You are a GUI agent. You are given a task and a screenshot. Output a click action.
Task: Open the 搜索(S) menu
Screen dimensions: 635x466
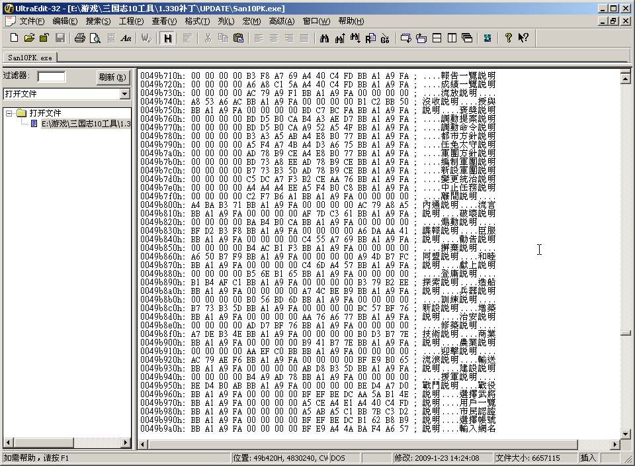point(98,21)
